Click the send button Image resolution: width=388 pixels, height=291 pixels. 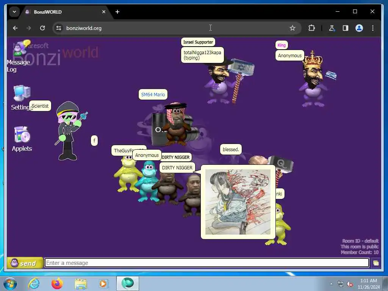tap(25, 263)
